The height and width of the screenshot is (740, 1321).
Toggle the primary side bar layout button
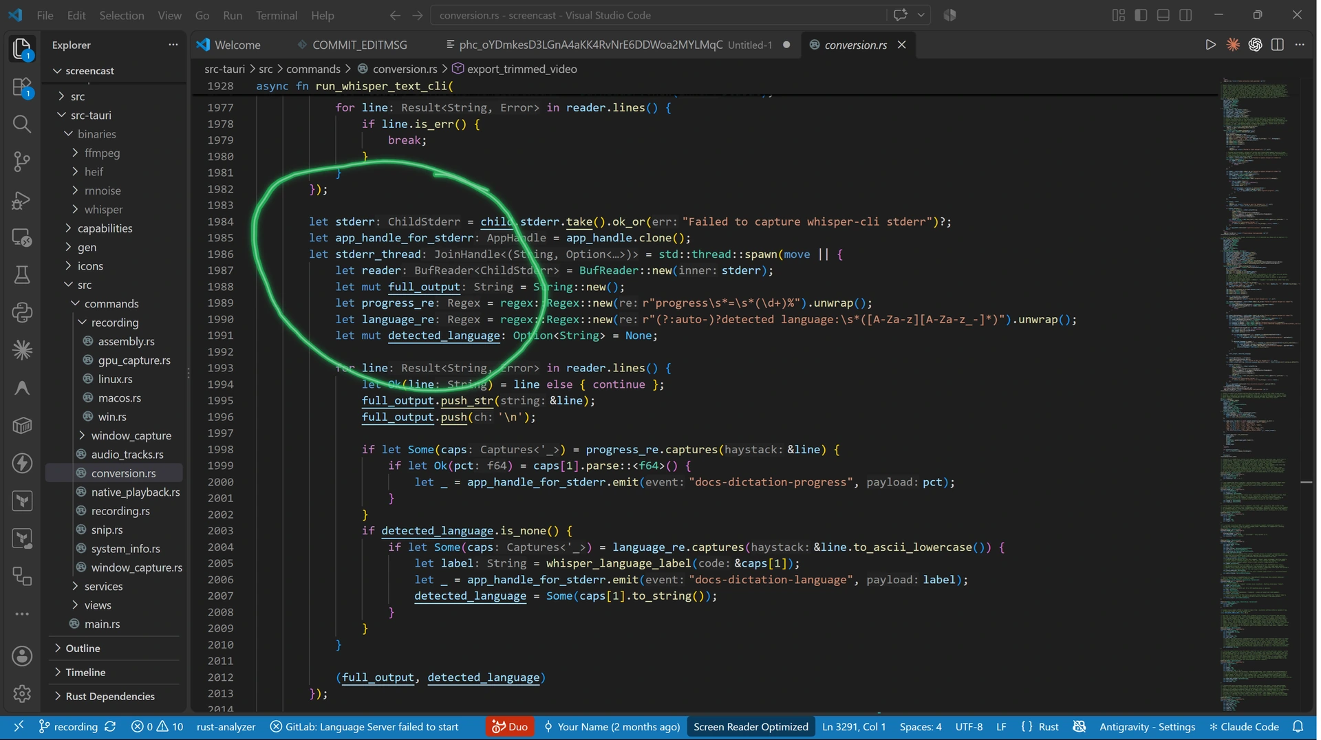(x=1141, y=15)
